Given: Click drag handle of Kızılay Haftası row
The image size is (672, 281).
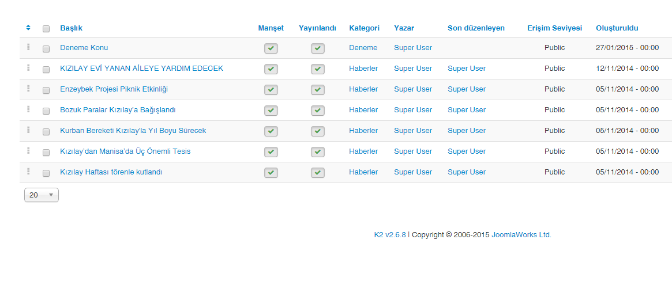Looking at the screenshot, I should (28, 172).
